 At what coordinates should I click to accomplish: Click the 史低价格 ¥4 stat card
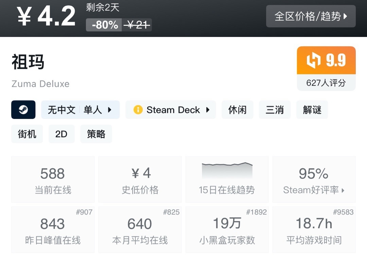pyautogui.click(x=140, y=180)
